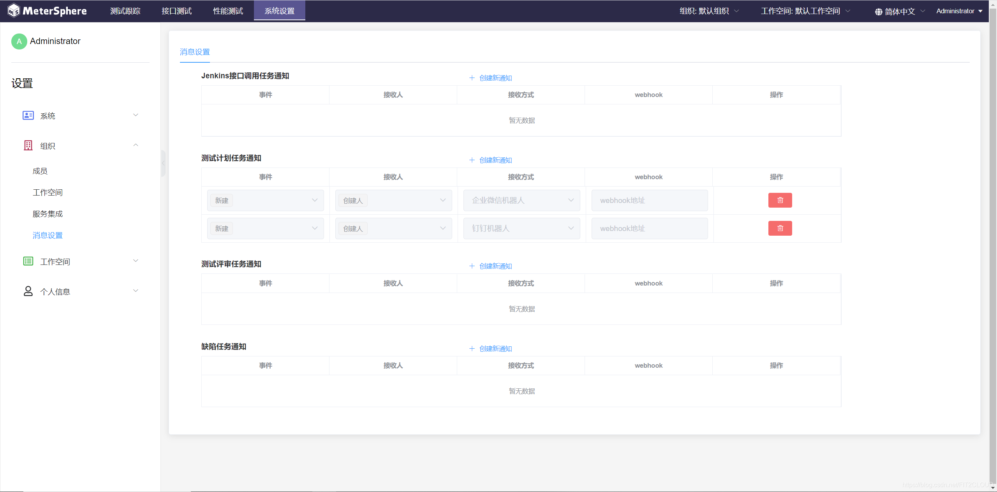The height and width of the screenshot is (492, 997).
Task: Switch to 接口测试 top menu
Action: pos(176,11)
